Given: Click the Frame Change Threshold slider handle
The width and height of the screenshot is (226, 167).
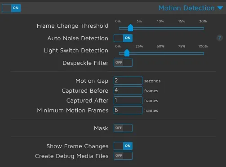Looking at the screenshot, I should tap(130, 28).
